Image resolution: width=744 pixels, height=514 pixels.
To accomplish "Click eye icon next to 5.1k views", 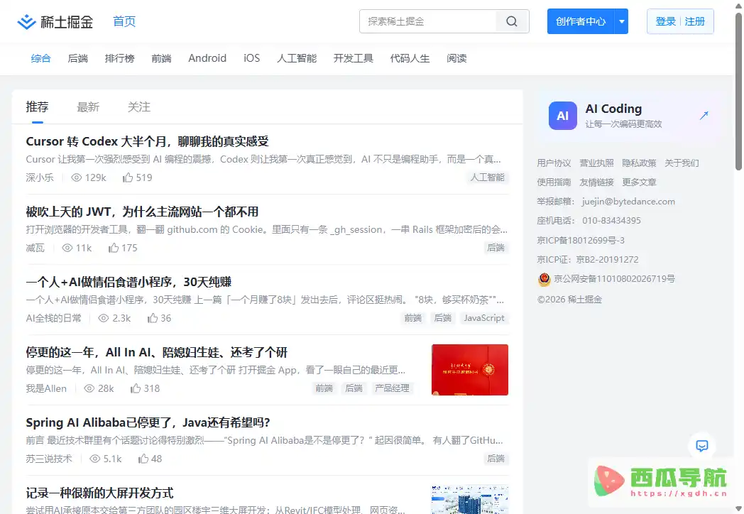I will (95, 459).
